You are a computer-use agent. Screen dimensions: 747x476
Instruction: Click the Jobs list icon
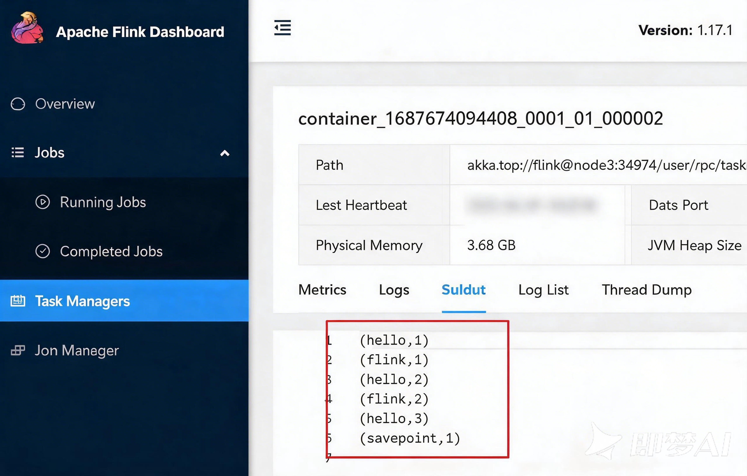coord(18,153)
